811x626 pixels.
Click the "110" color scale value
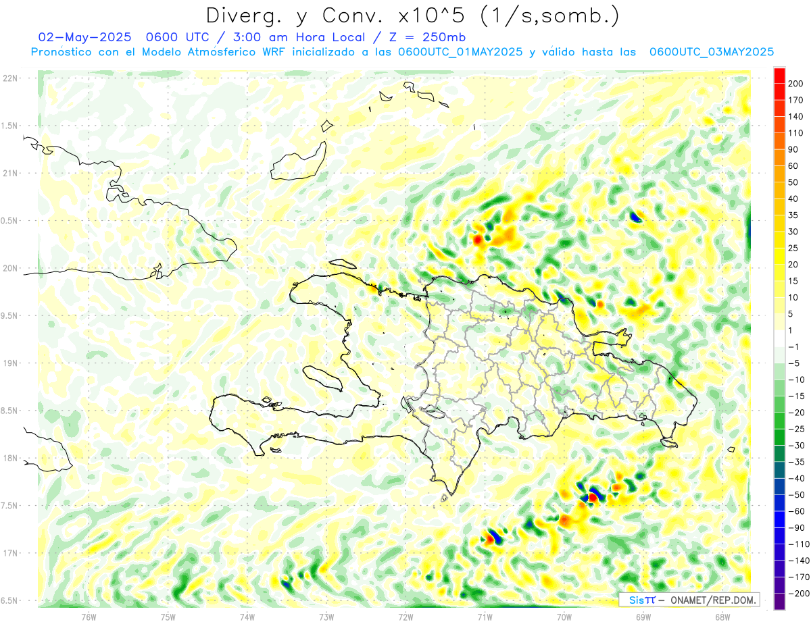coord(795,133)
